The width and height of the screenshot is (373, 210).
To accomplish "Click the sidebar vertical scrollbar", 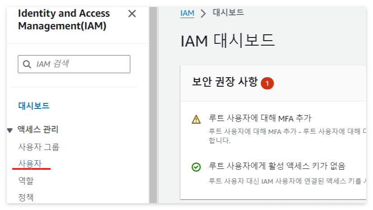I will (x=153, y=105).
